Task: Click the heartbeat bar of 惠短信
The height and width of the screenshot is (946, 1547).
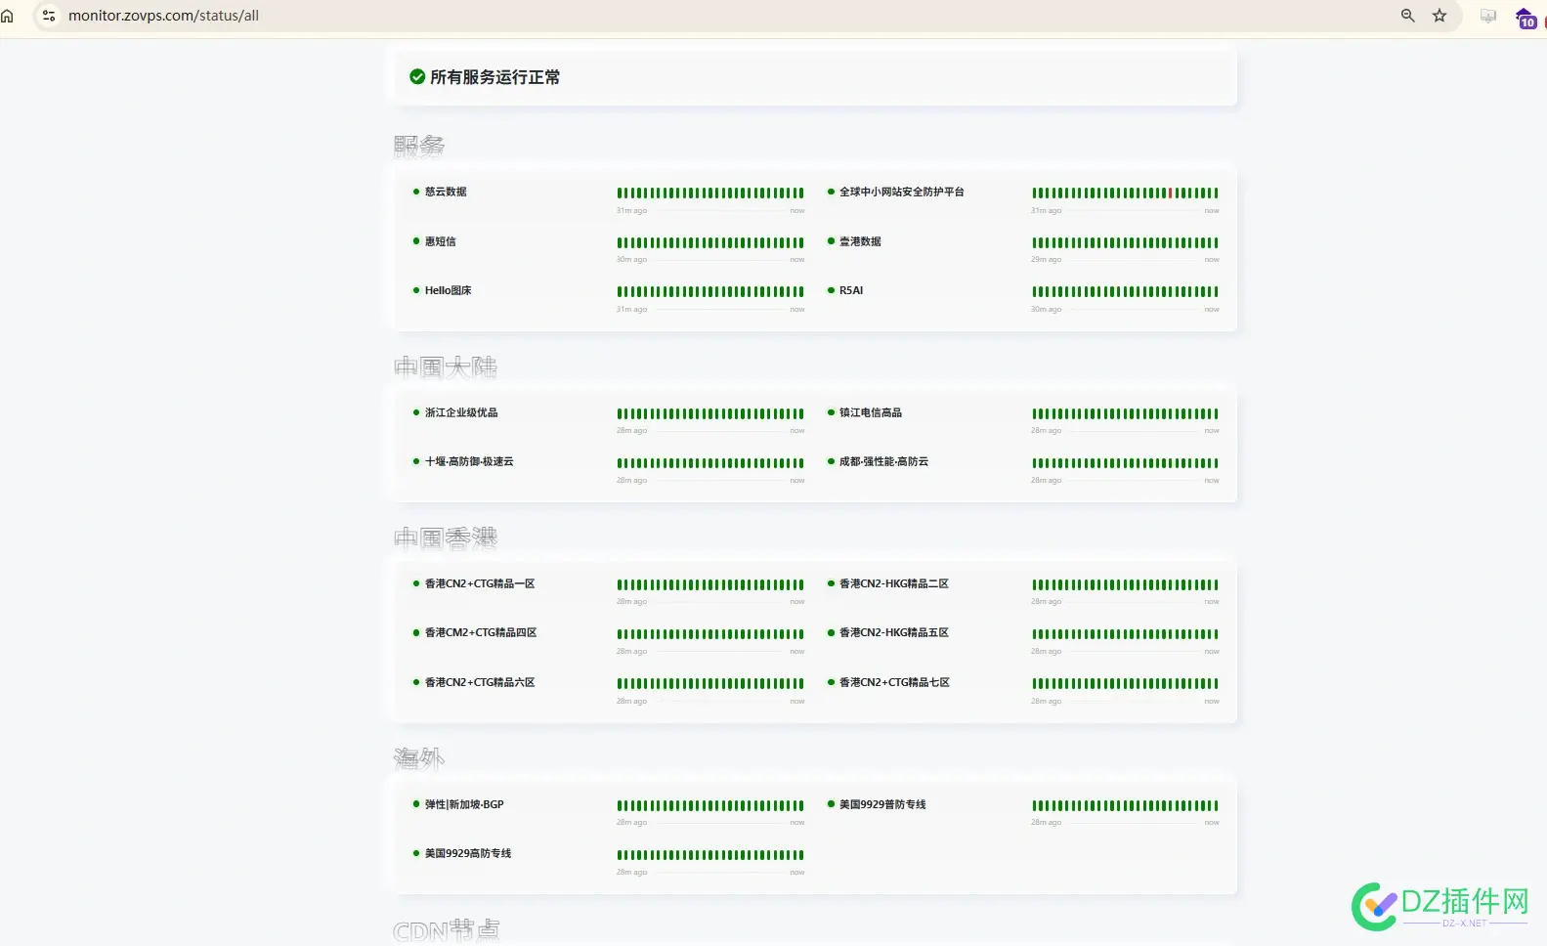Action: coord(710,242)
